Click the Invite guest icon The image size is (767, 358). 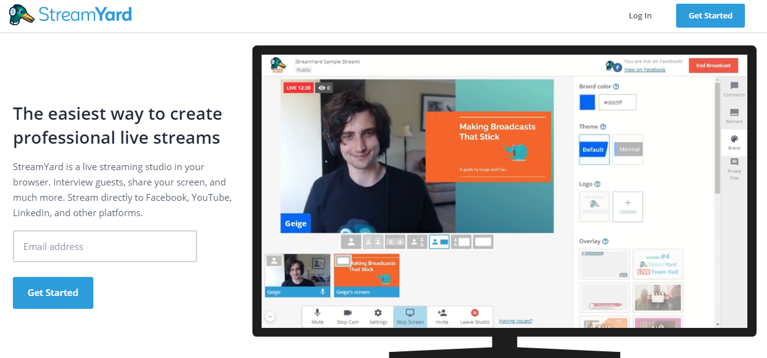pyautogui.click(x=442, y=313)
